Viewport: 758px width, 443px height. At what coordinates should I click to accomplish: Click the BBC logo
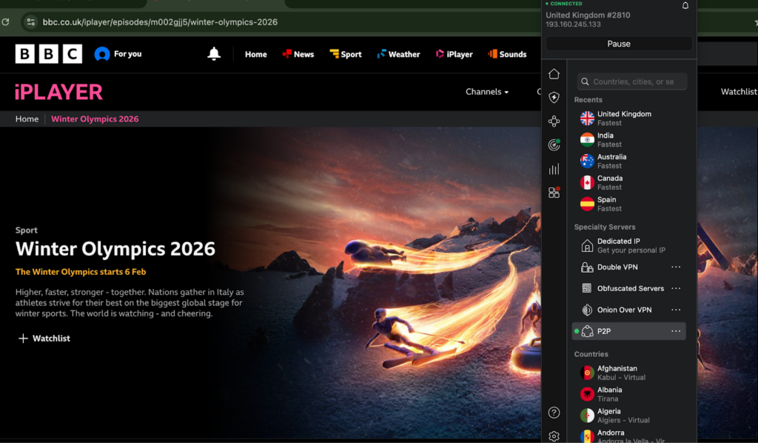point(48,53)
